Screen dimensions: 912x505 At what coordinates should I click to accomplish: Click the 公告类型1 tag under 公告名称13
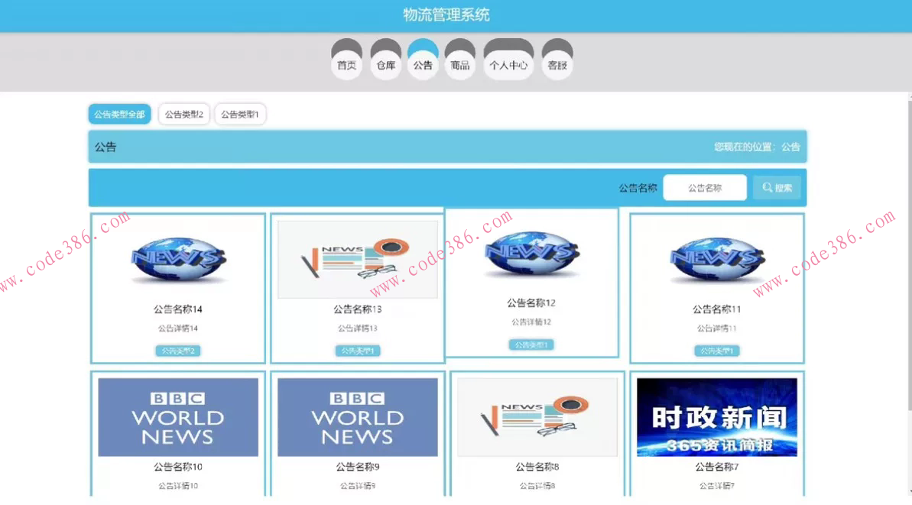coord(357,350)
